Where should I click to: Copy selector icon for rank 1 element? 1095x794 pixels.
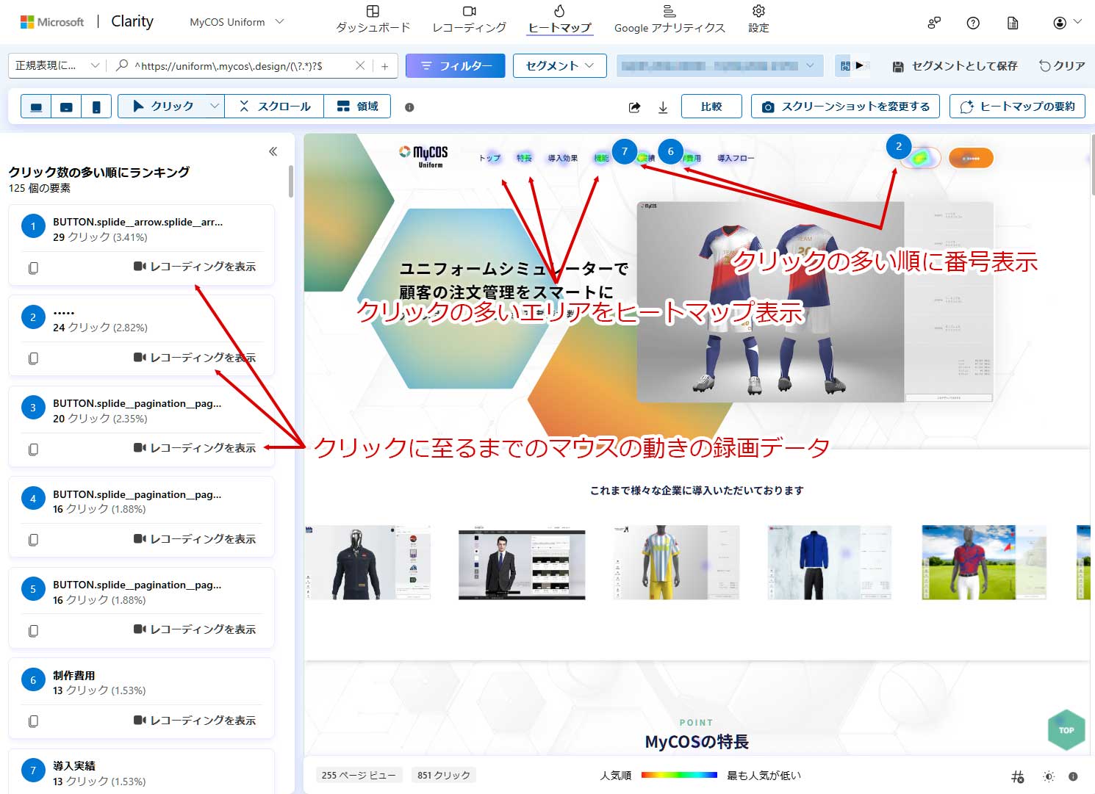pyautogui.click(x=33, y=268)
